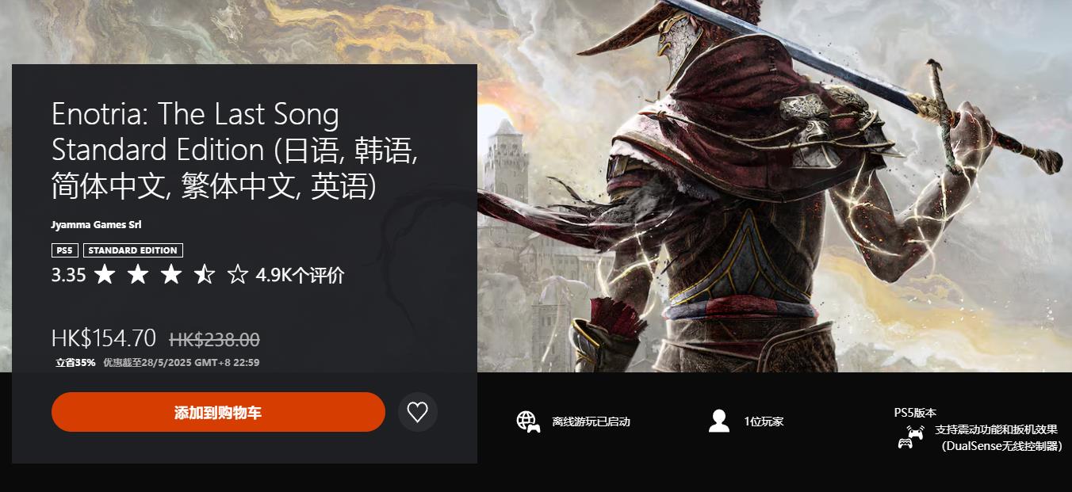
Task: Click the PS5 platform tag
Action: pos(65,250)
